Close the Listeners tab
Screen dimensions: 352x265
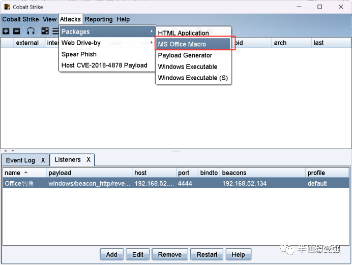pyautogui.click(x=89, y=159)
